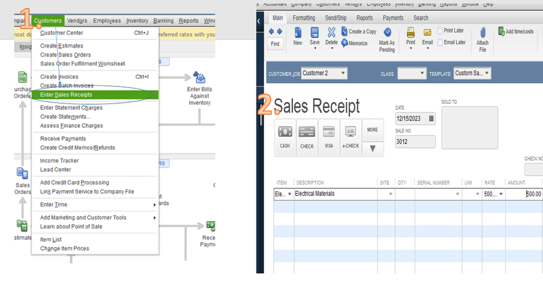Screen dimensions: 543x282
Task: Choose Create Credit Memos/Refunds menu item
Action: pos(95,148)
